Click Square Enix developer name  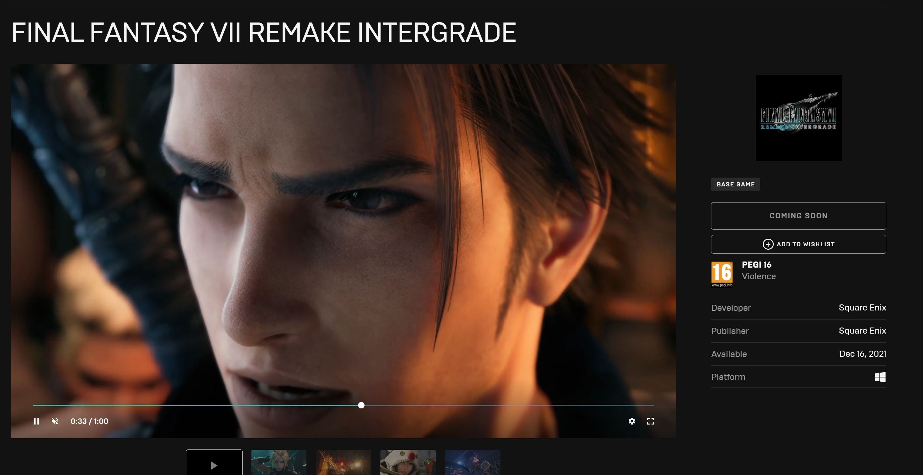[x=863, y=307]
